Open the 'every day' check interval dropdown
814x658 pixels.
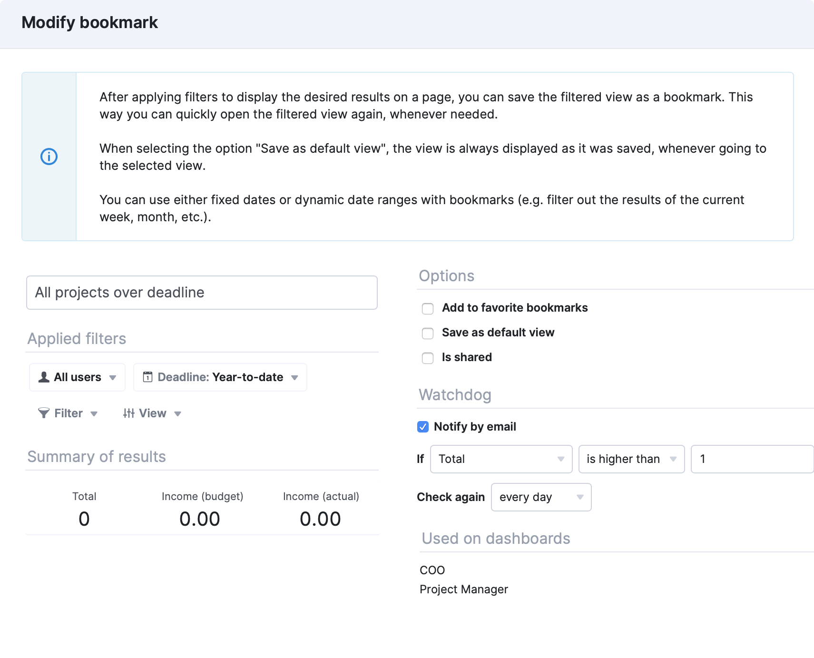click(541, 497)
